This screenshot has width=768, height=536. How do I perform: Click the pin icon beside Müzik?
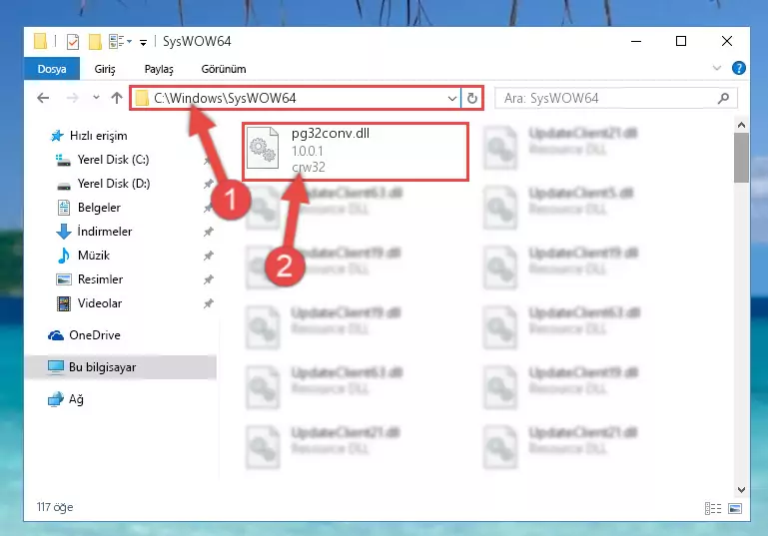[208, 256]
